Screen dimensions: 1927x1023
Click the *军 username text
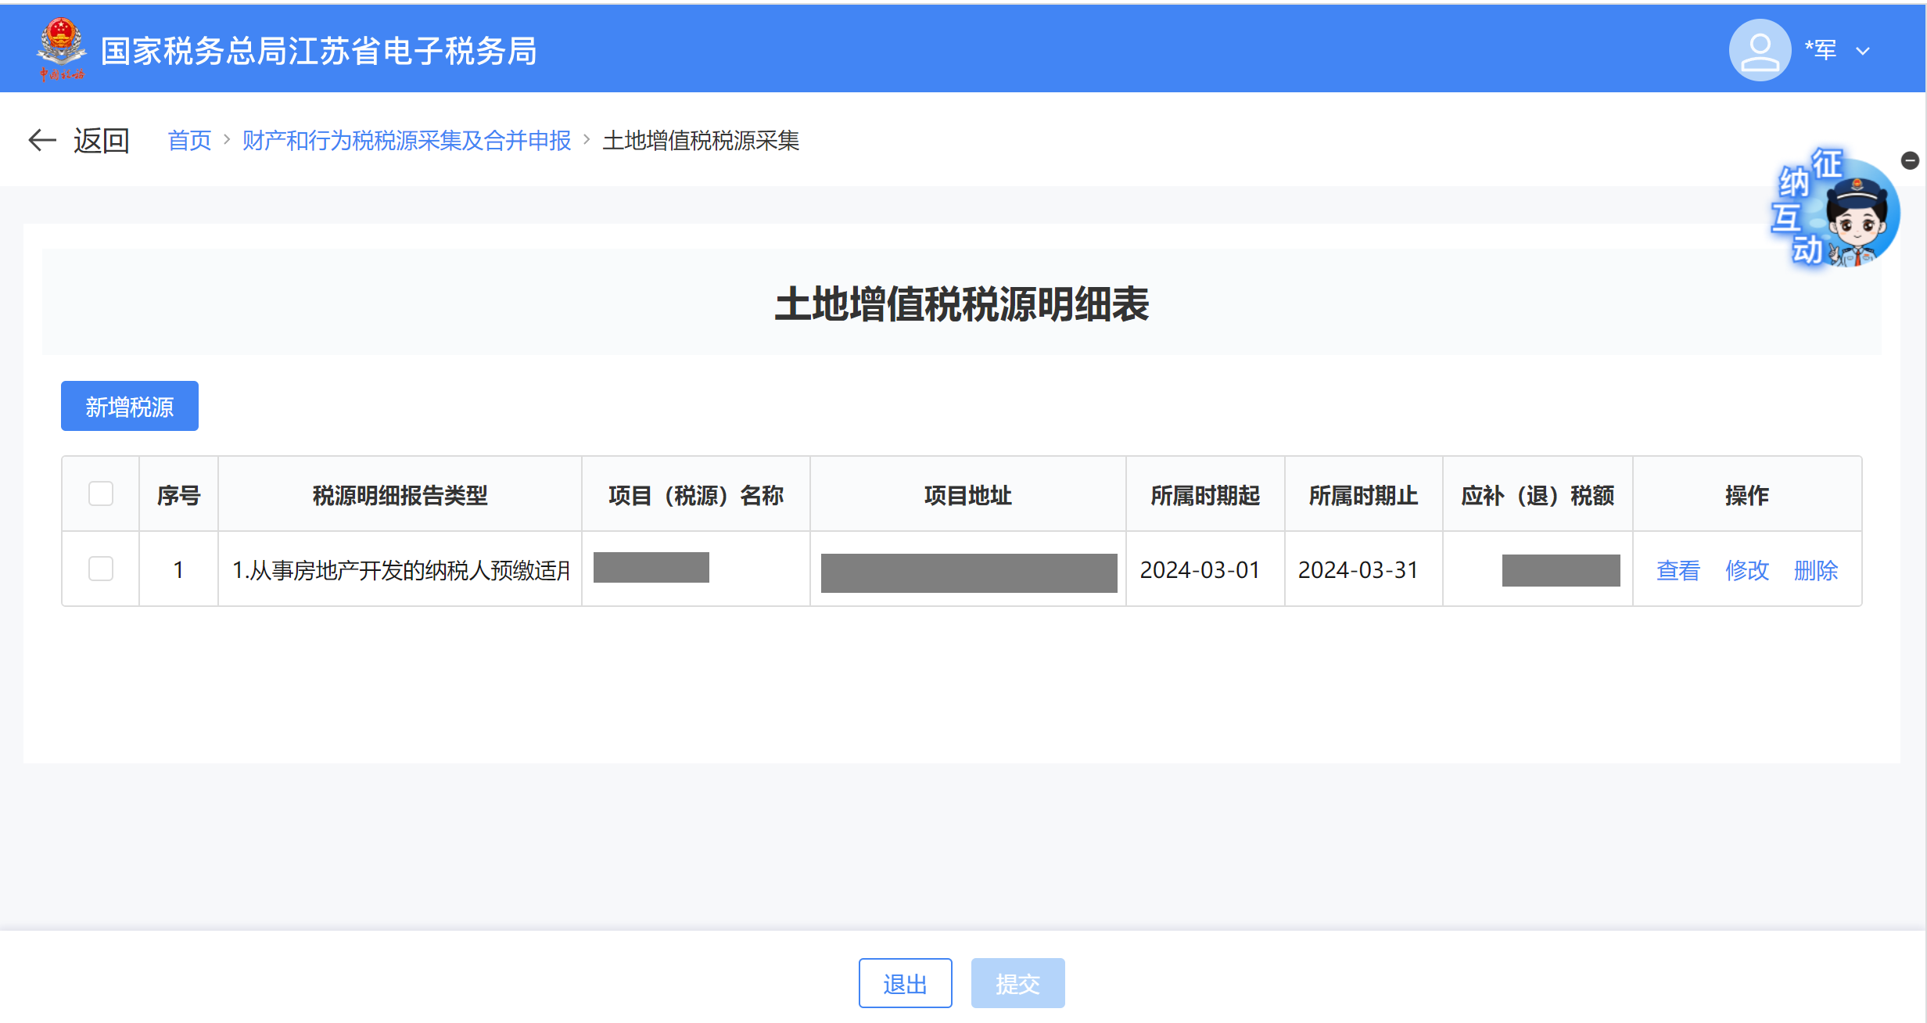pyautogui.click(x=1821, y=50)
